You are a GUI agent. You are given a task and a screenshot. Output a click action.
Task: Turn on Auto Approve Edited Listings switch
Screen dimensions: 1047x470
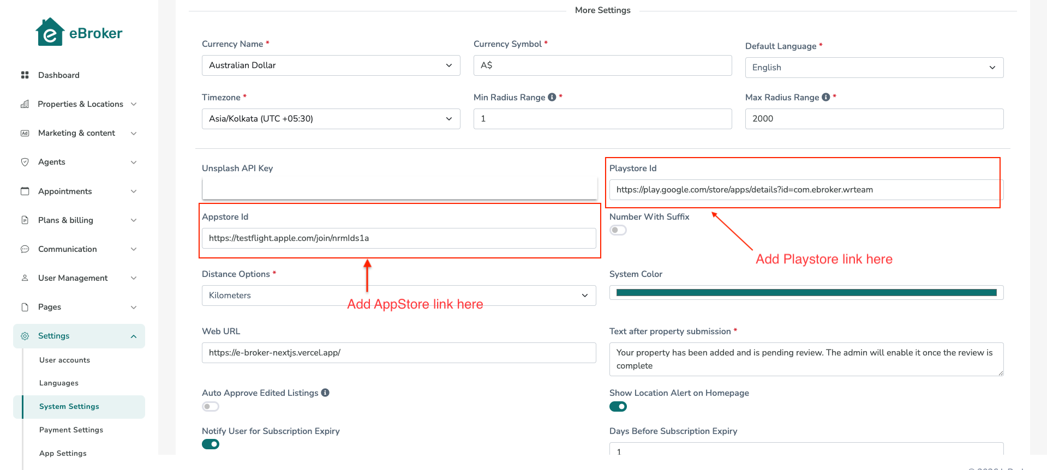(x=211, y=407)
